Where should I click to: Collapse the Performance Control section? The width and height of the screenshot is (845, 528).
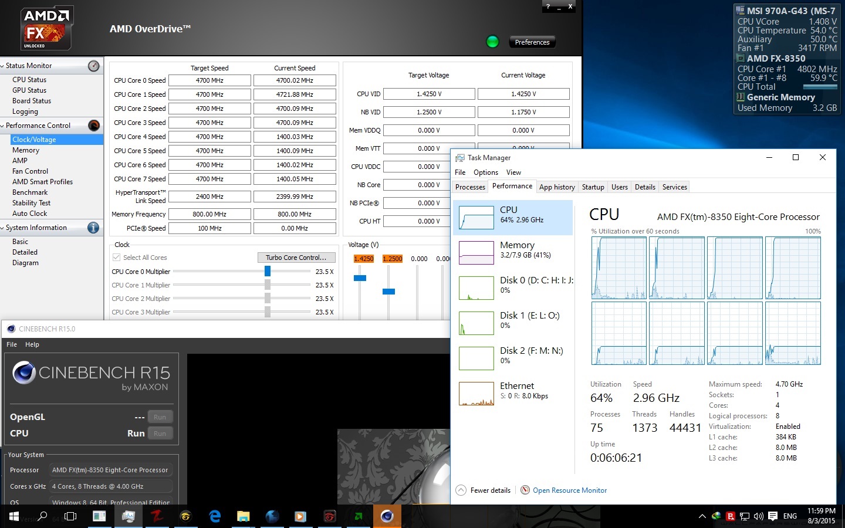pos(5,125)
